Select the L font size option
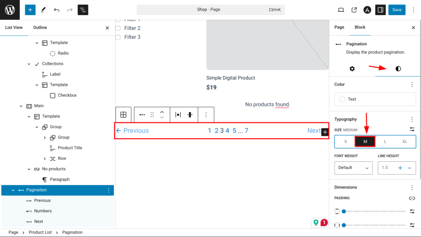Screen dimensions: 421x237 coord(385,142)
